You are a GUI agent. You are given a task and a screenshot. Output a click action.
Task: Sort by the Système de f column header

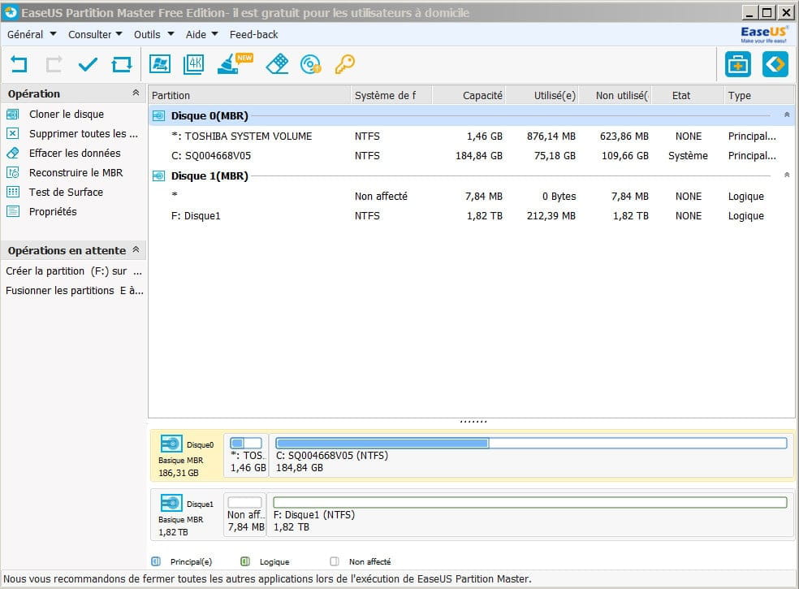(x=391, y=95)
